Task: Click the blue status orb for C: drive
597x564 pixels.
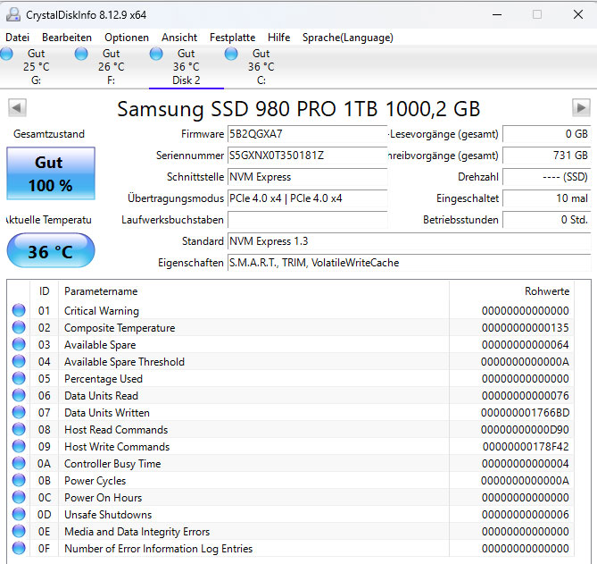Action: [231, 54]
